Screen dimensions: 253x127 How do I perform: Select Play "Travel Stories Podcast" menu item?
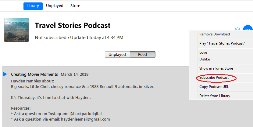point(222,43)
